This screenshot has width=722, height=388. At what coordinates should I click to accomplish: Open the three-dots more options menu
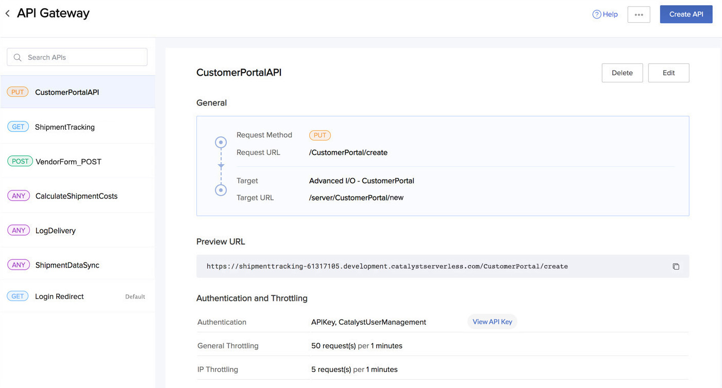(639, 14)
